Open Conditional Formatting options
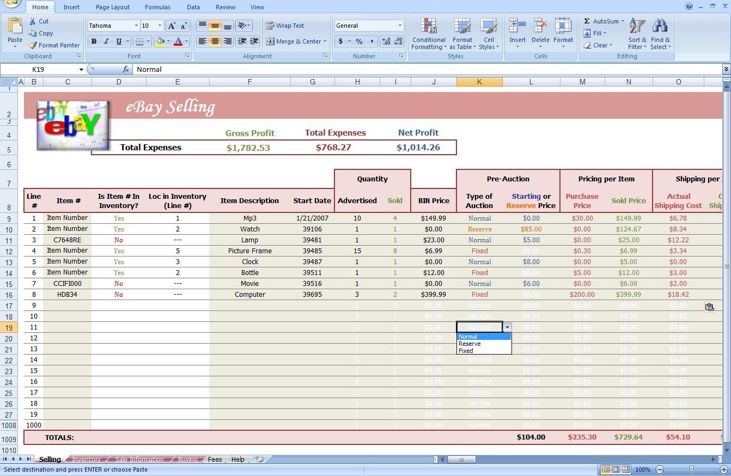731x476 pixels. pos(428,34)
